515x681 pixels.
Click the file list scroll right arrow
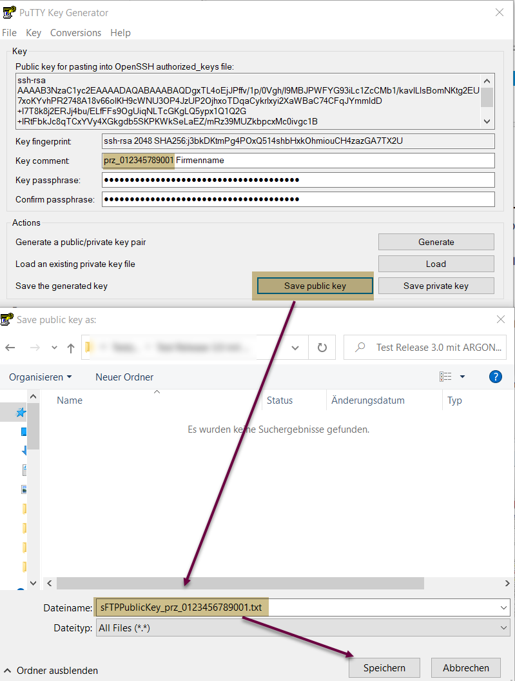(507, 583)
